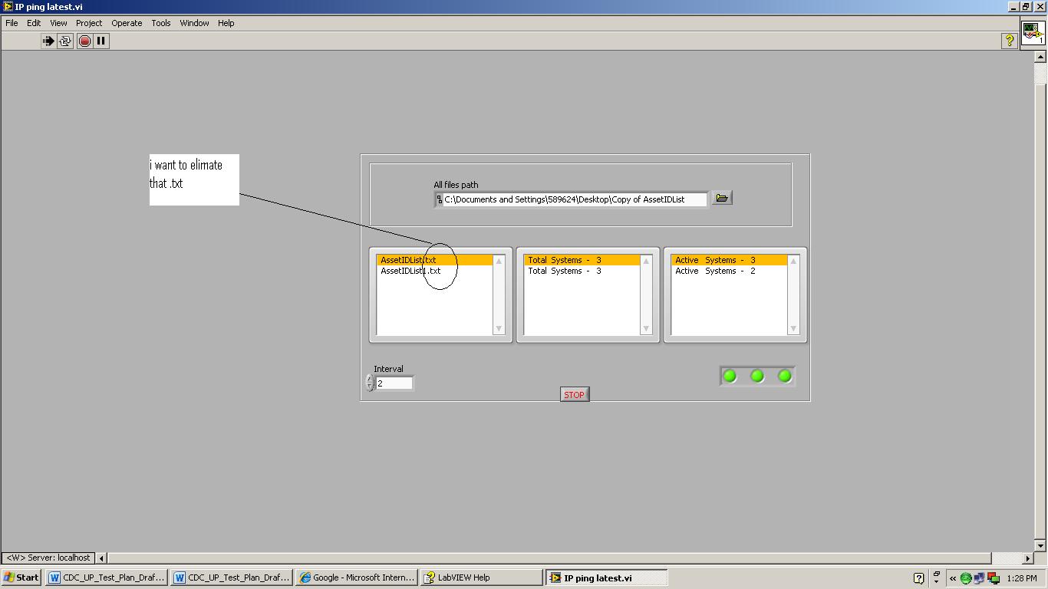Click file listbox scroll down arrow
The width and height of the screenshot is (1048, 589).
(499, 329)
